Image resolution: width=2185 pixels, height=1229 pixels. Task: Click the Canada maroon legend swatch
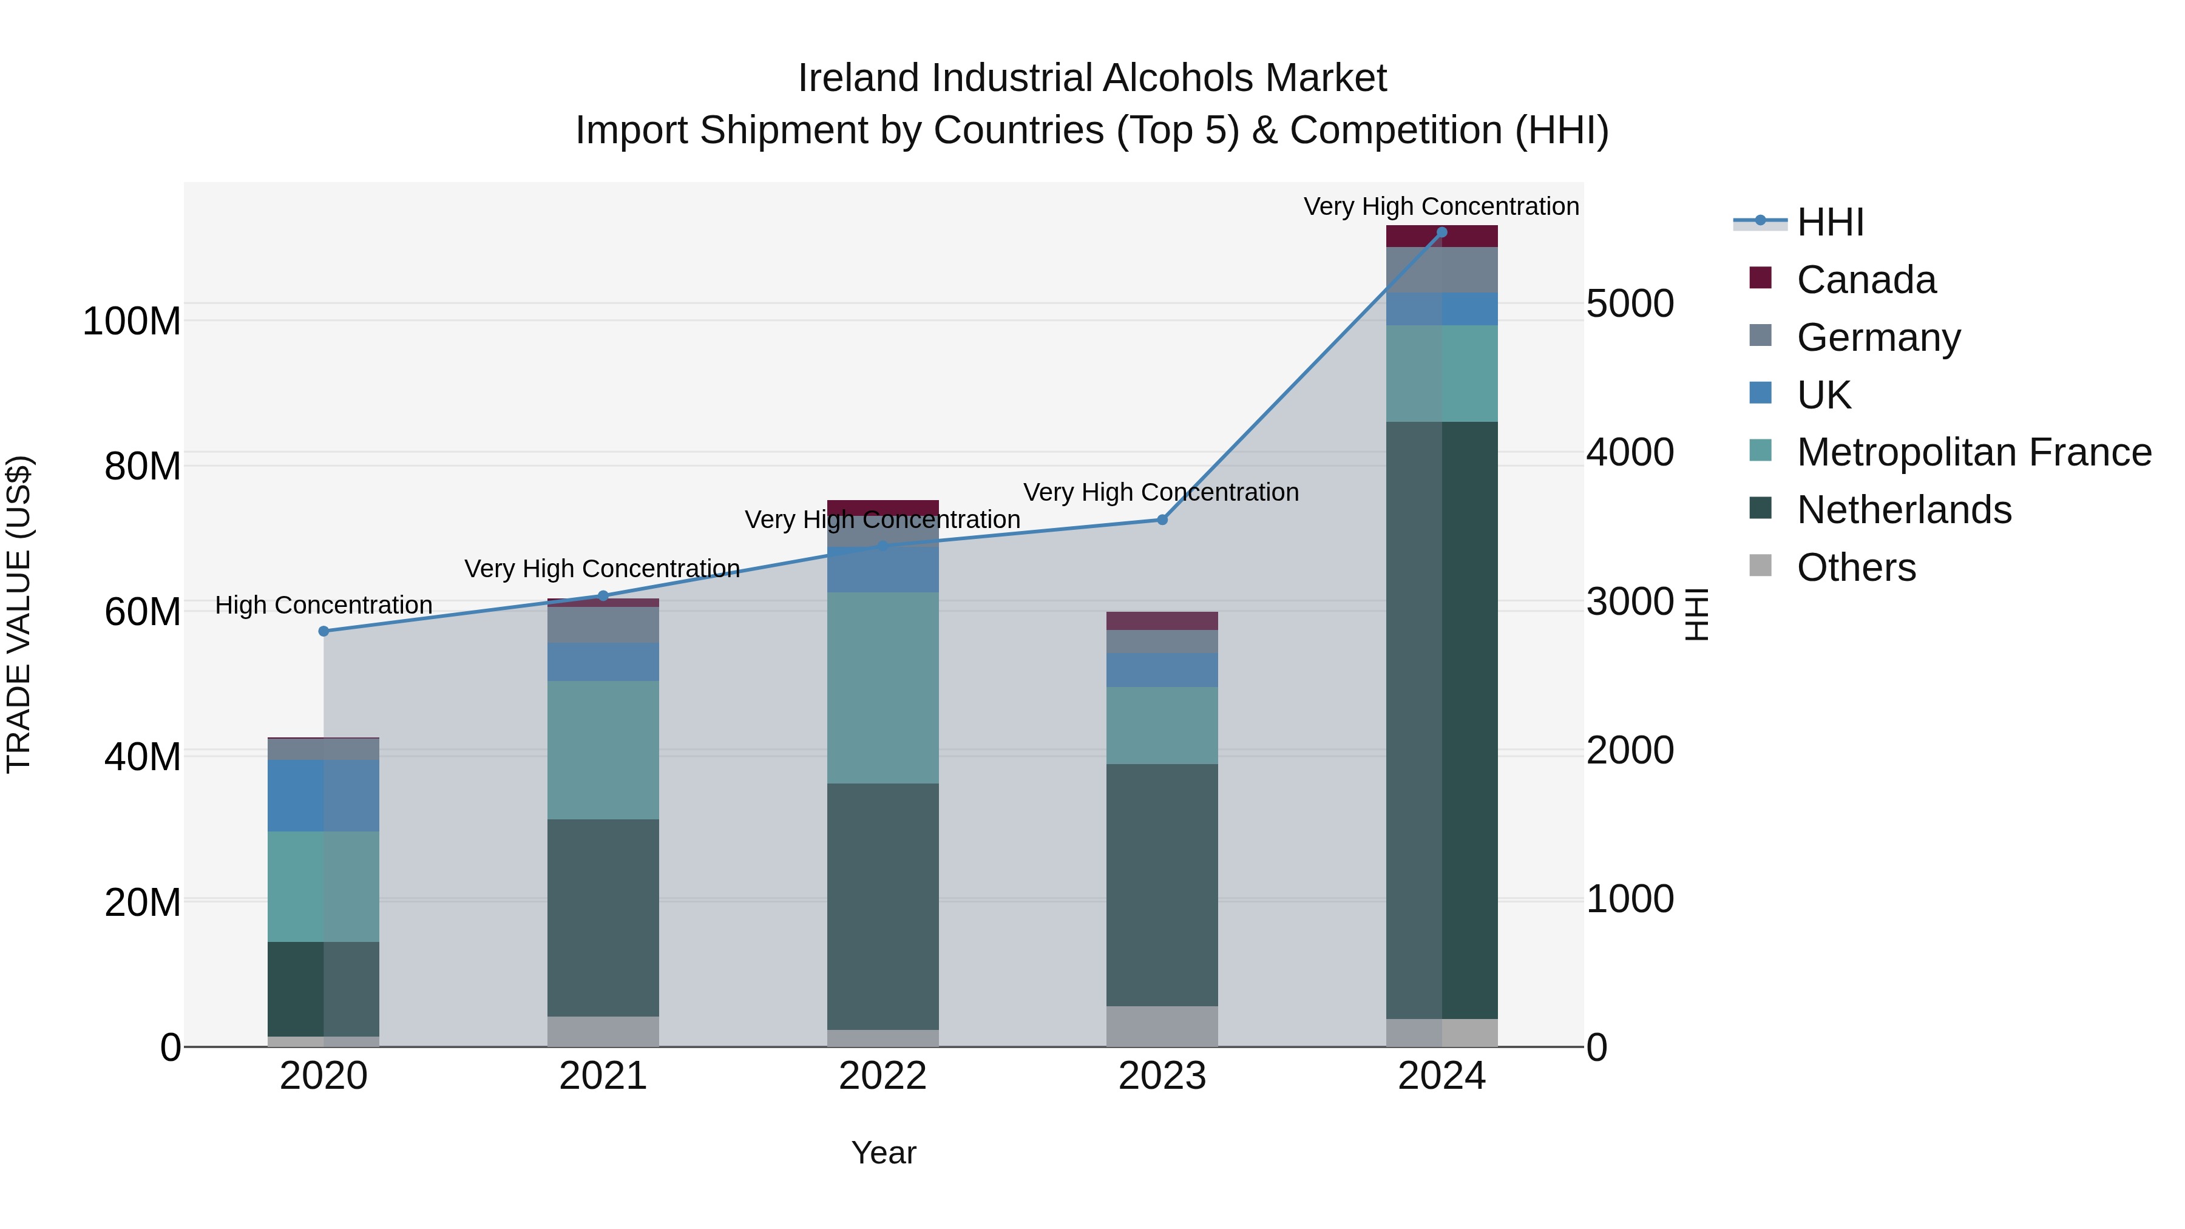[x=1761, y=277]
